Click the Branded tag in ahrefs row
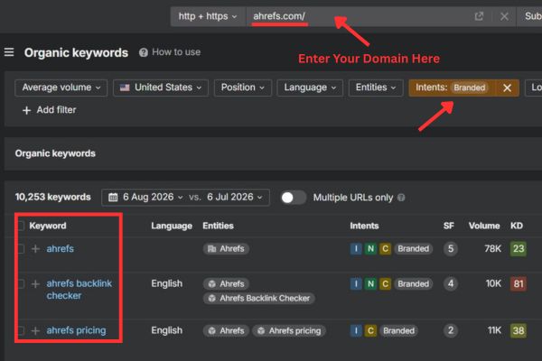Image resolution: width=542 pixels, height=361 pixels. click(413, 249)
